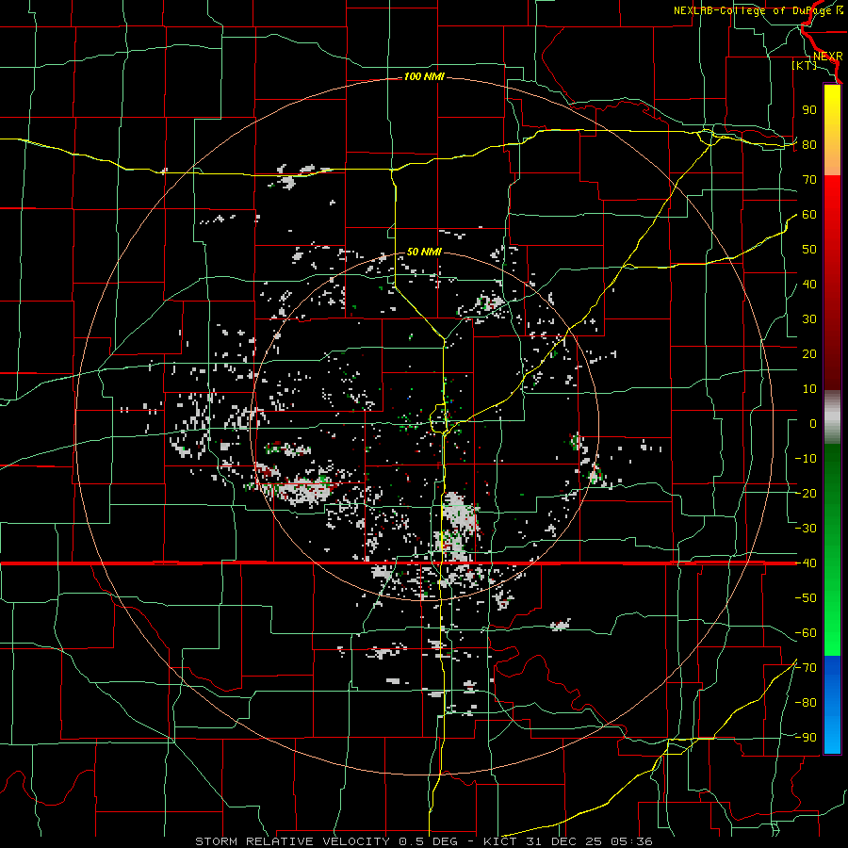Click the positive 70 scale label
Viewport: 848px width, 848px height.
click(809, 180)
